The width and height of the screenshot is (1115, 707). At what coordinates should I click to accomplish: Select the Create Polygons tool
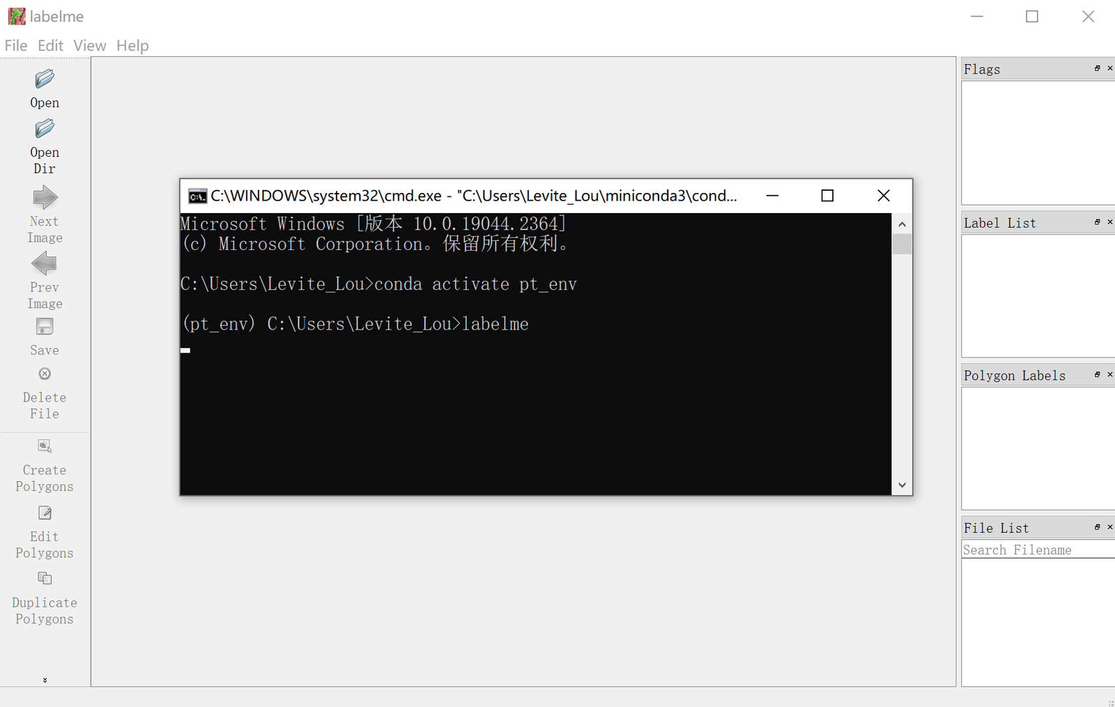click(45, 446)
